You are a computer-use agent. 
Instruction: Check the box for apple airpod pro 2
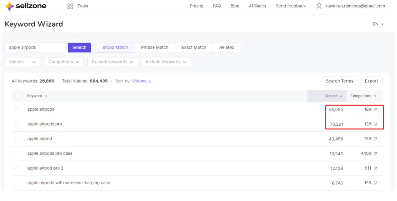pyautogui.click(x=18, y=168)
